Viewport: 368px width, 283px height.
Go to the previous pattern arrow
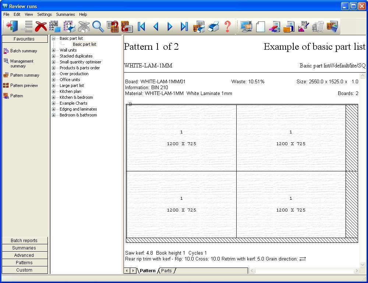tap(156, 27)
